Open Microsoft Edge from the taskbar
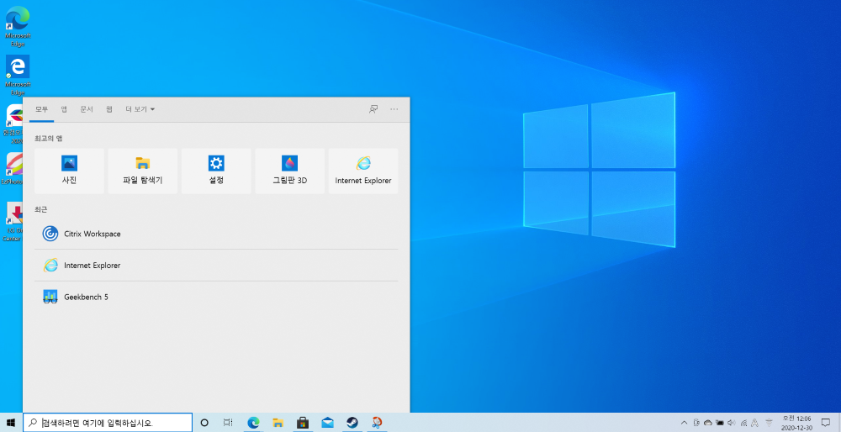The image size is (841, 432). coord(253,423)
